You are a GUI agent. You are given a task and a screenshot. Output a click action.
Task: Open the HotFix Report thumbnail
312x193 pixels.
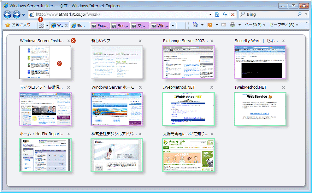45,155
